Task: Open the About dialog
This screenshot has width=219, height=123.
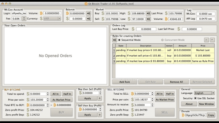Action: (189, 104)
